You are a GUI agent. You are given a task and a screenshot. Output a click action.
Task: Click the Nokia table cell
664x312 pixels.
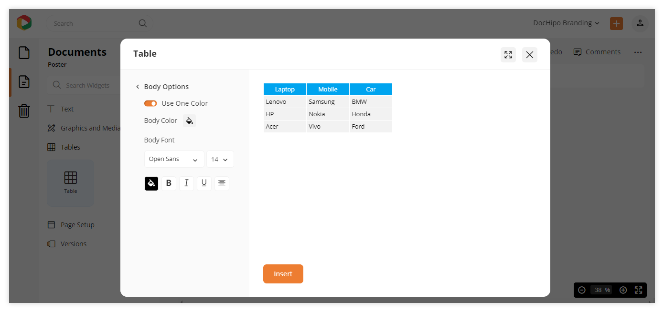(x=328, y=114)
